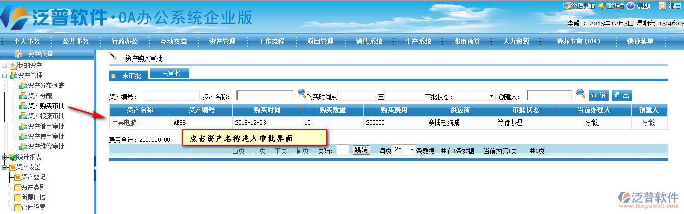Image resolution: width=684 pixels, height=214 pixels.
Task: Click the 购买费用 column header
Action: [394, 110]
